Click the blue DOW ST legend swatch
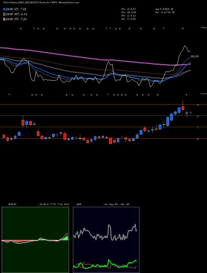 (x=5, y=9)
